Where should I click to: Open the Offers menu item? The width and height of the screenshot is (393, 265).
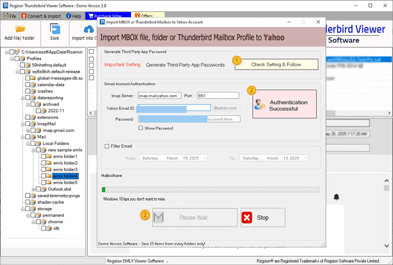[x=148, y=16]
